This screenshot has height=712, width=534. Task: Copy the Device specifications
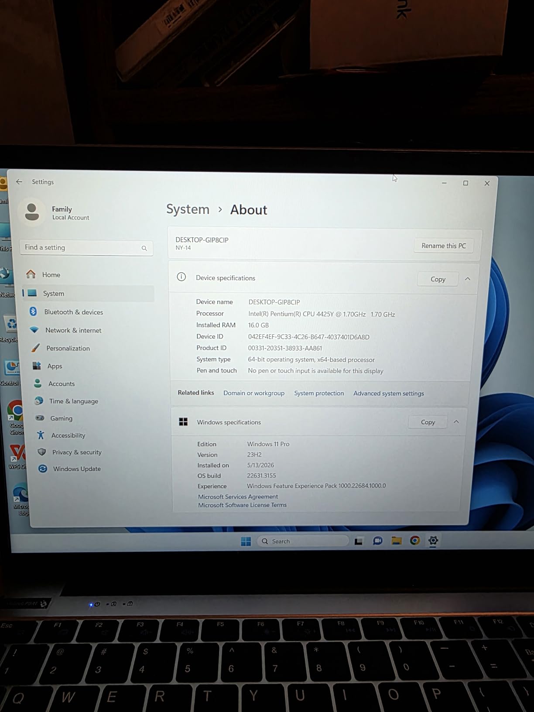tap(438, 279)
